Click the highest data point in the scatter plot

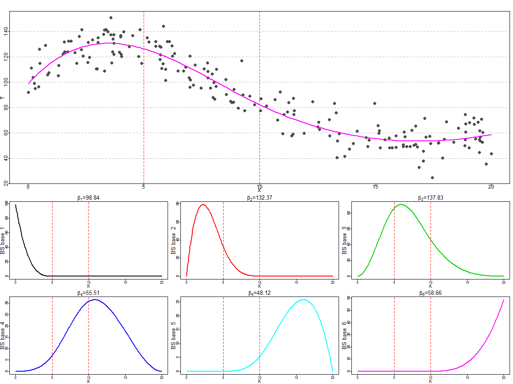(x=111, y=18)
